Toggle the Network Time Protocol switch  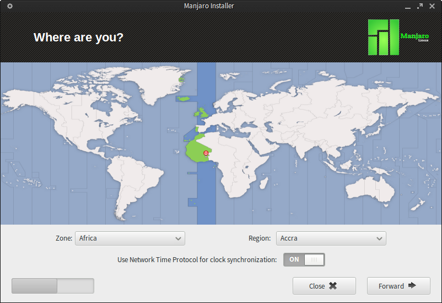point(304,259)
